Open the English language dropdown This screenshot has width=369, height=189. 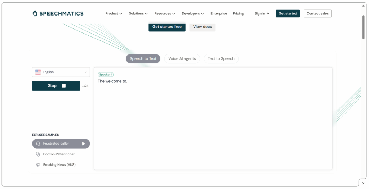click(x=61, y=72)
